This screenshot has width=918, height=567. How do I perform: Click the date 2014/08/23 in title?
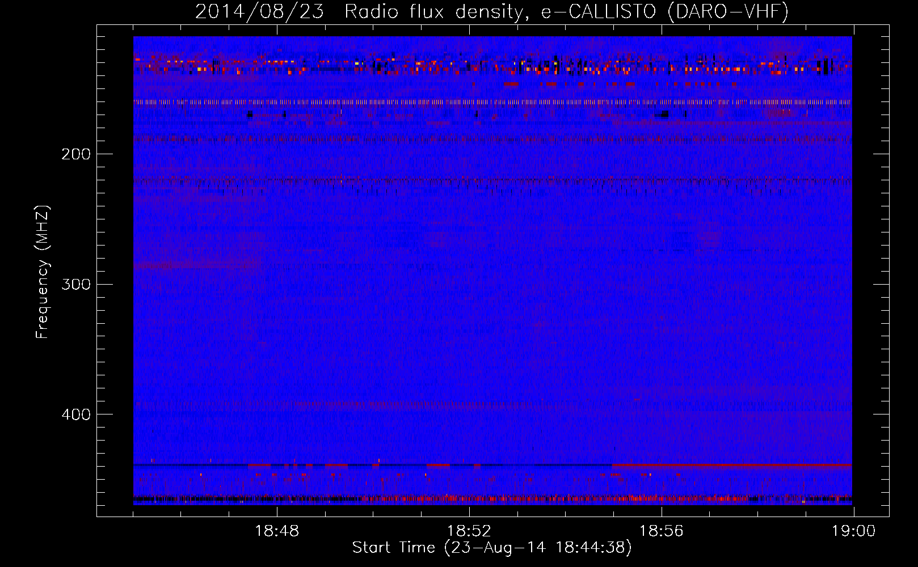tap(259, 12)
